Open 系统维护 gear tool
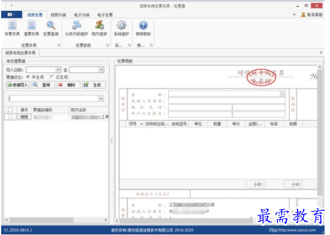 [x=122, y=28]
